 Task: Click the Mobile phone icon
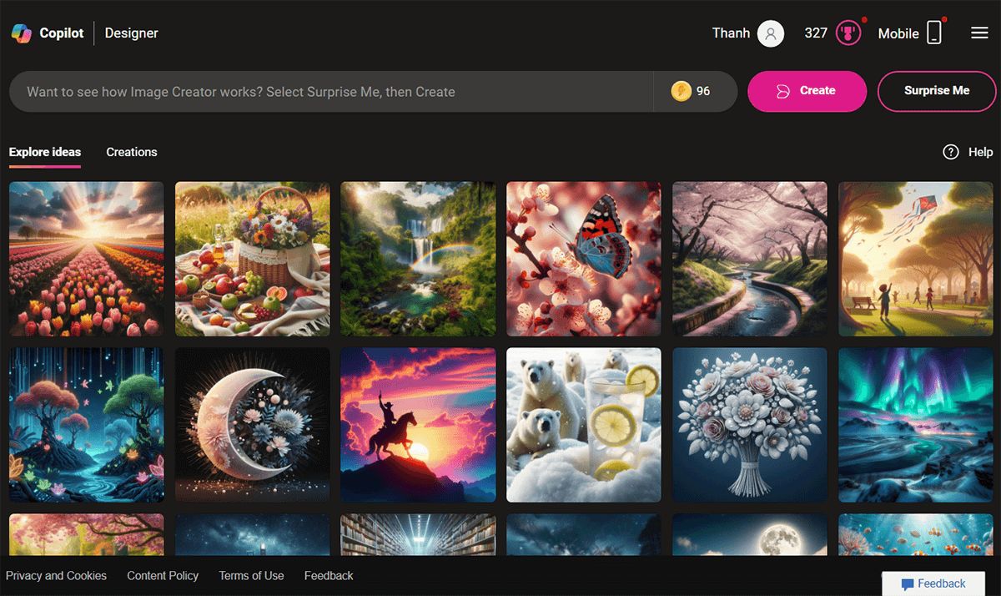pyautogui.click(x=934, y=33)
